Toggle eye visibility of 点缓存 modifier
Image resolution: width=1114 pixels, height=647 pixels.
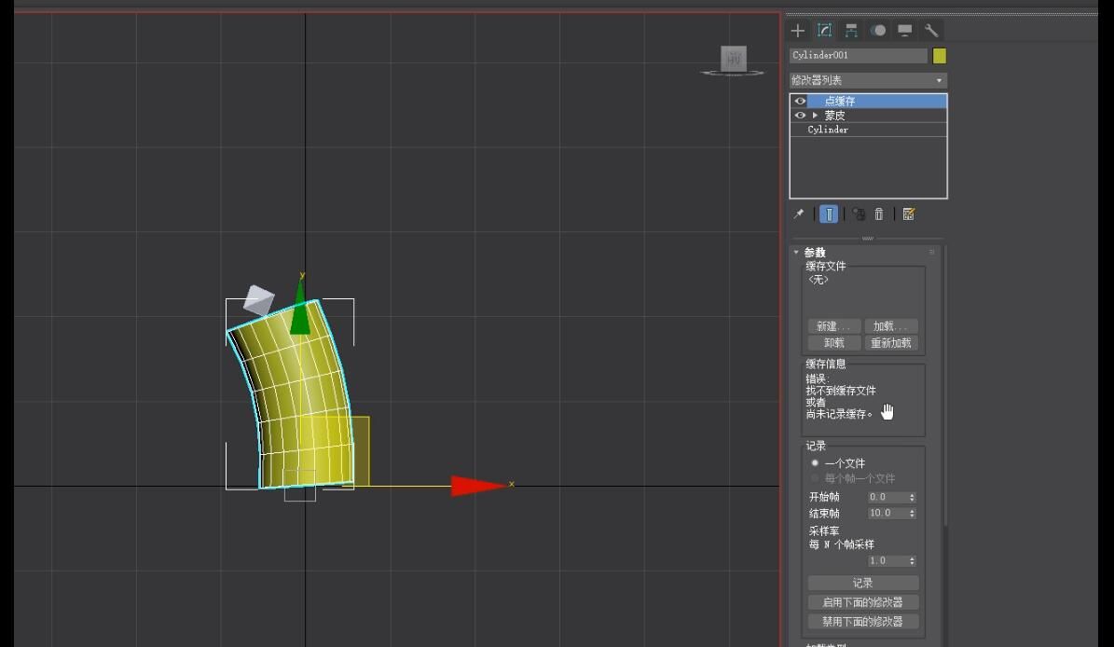point(800,101)
